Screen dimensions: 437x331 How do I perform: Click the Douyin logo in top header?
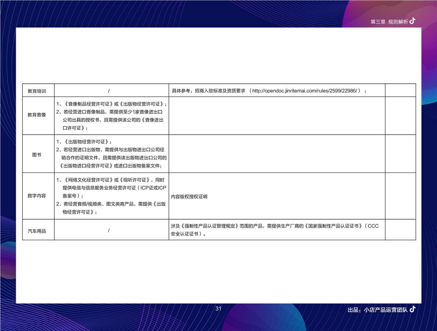point(412,21)
